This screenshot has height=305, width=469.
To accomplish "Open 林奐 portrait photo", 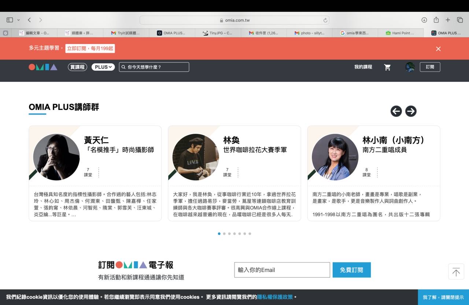I will pos(196,157).
